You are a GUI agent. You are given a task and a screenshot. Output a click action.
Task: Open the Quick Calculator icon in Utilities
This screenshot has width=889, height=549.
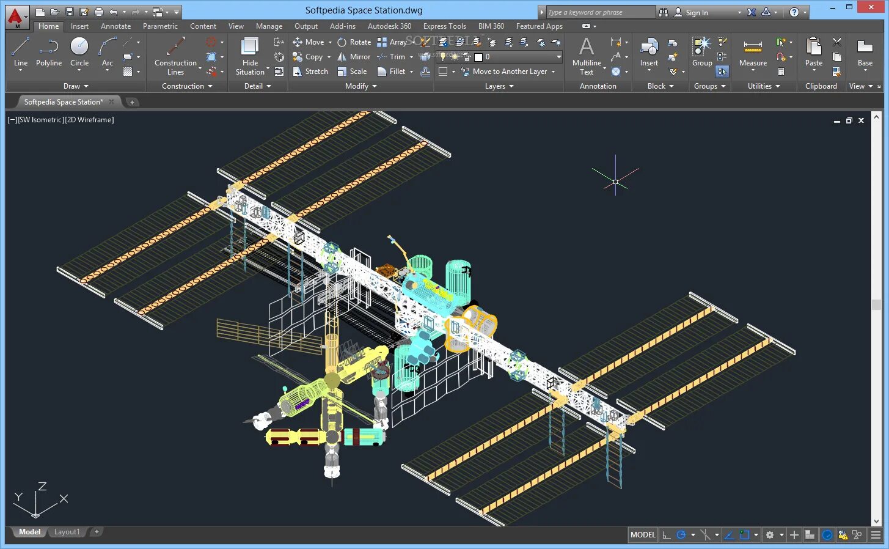(x=781, y=72)
